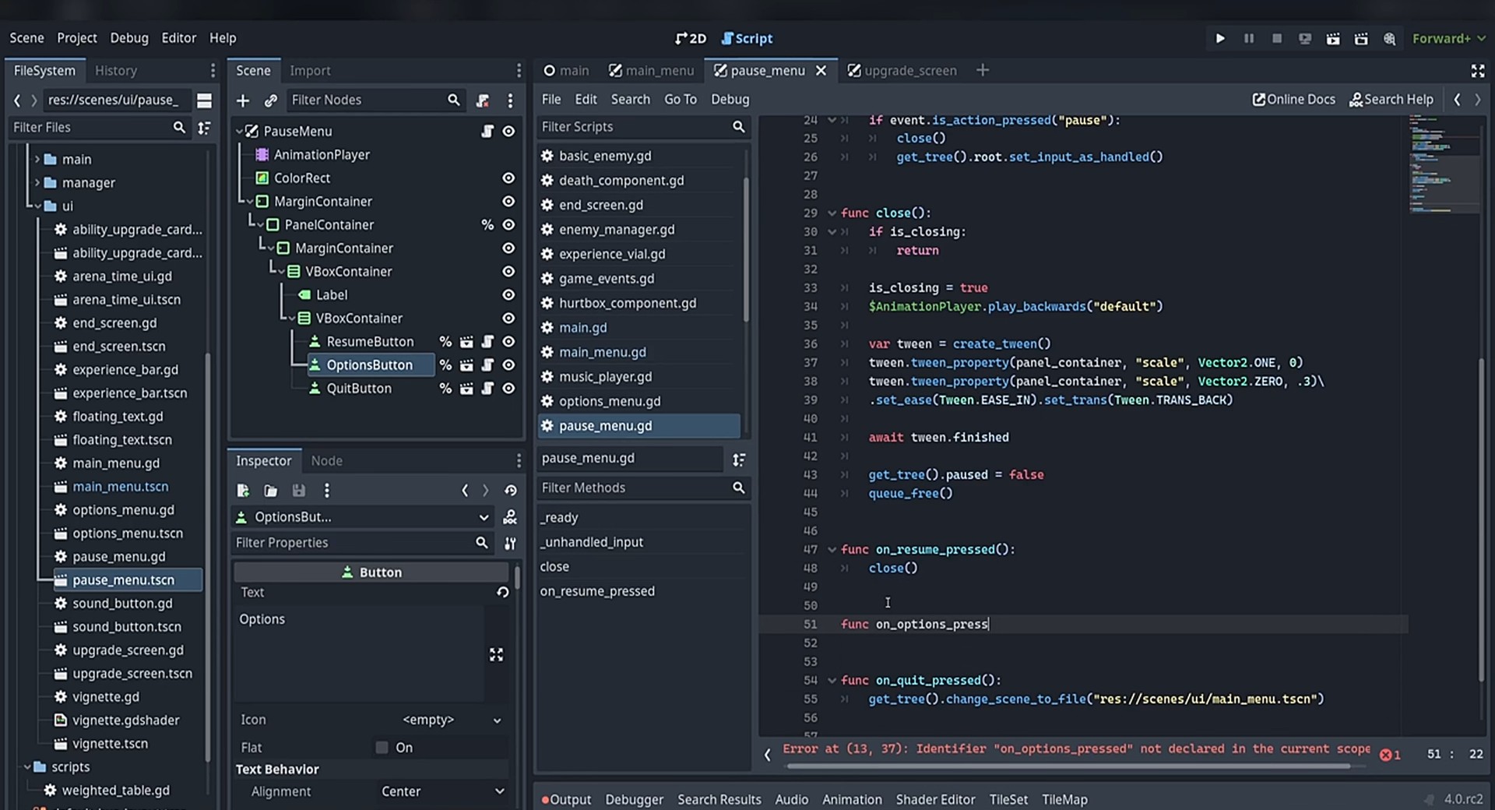
Task: Toggle sort for the Filter Methods list
Action: pos(739,460)
